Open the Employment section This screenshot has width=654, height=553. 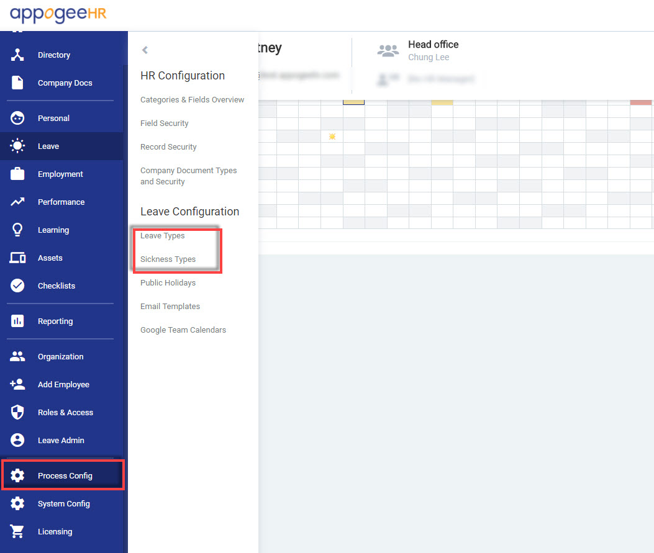(x=61, y=174)
